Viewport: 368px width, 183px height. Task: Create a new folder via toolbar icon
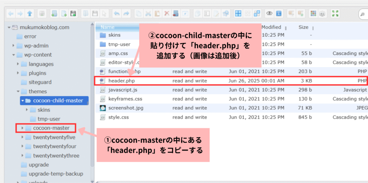[x=55, y=14]
